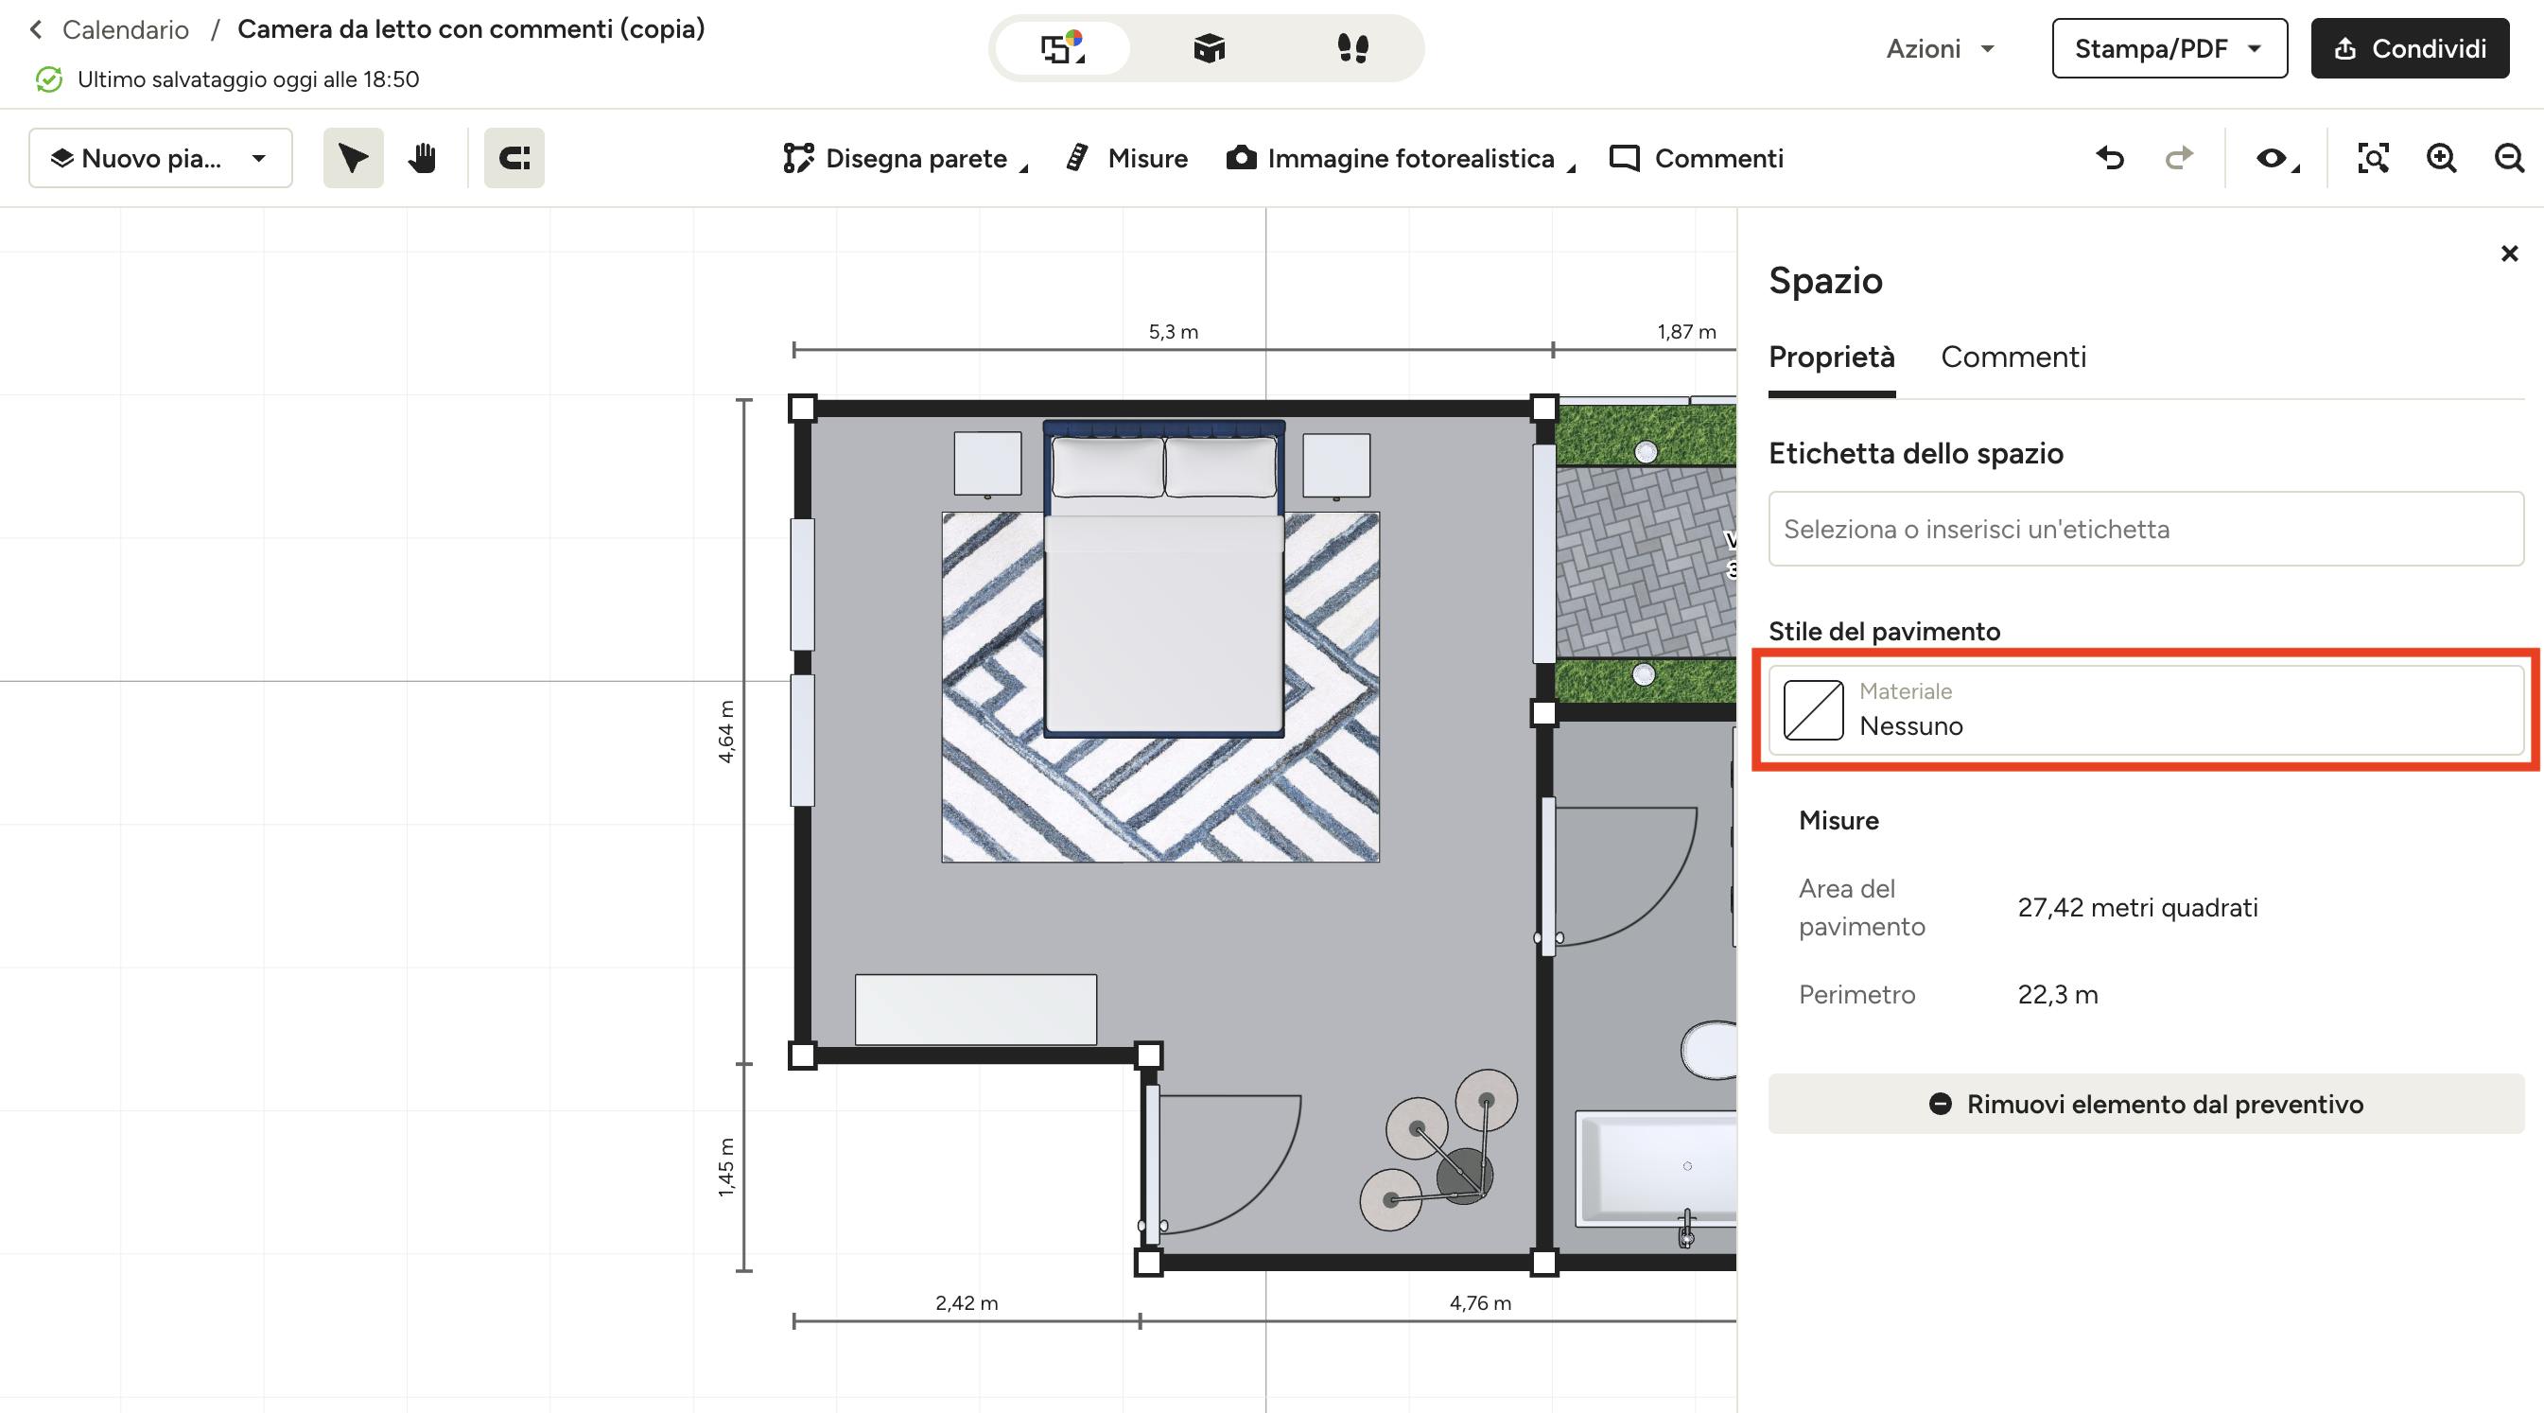Open the Calendario breadcrumb

tap(126, 29)
